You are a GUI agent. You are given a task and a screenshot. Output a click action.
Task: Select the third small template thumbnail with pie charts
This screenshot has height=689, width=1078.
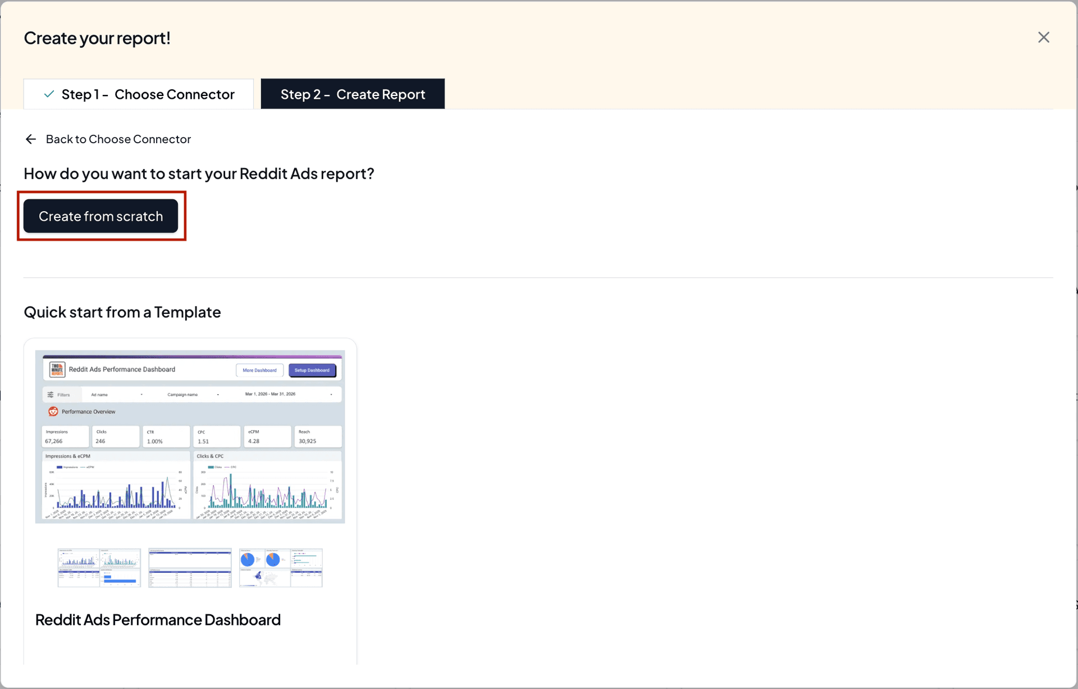coord(281,568)
